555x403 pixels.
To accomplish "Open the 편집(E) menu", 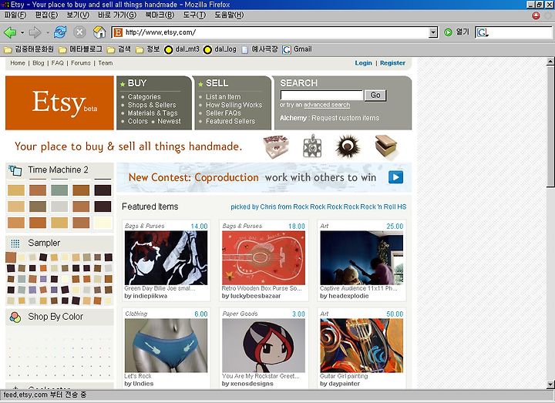I will tap(46, 15).
